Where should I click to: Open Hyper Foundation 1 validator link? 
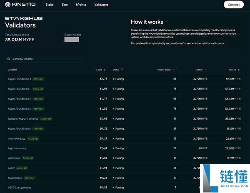pos(19,89)
